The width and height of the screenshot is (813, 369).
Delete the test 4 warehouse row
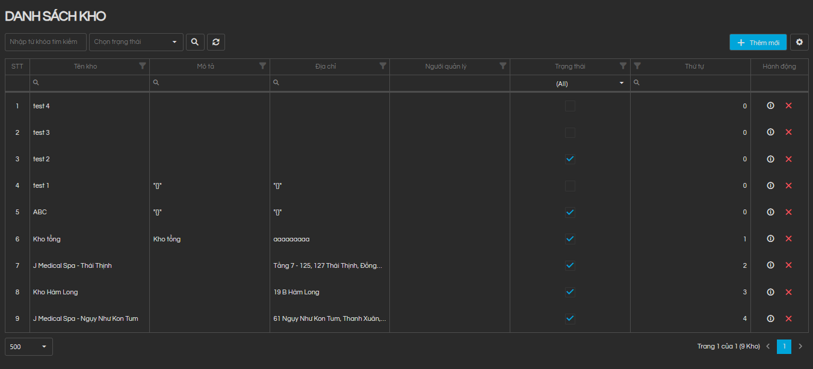pyautogui.click(x=788, y=106)
